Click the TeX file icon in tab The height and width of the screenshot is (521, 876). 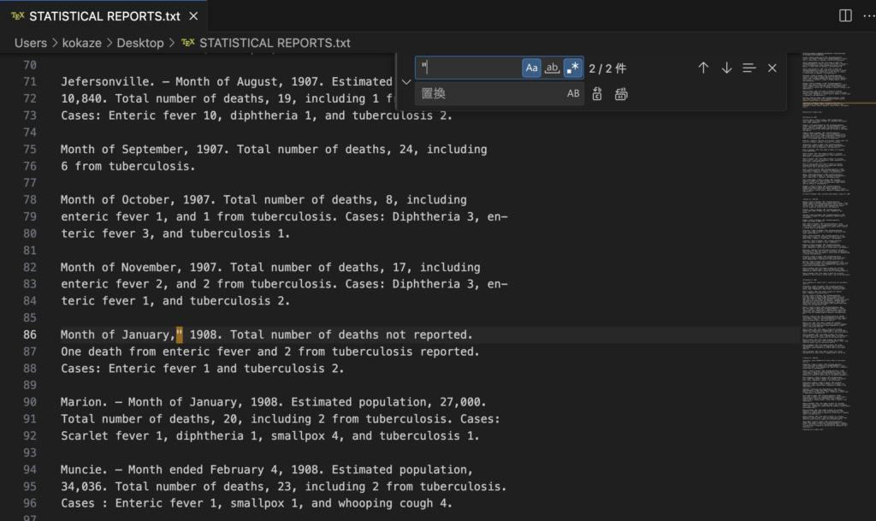click(x=18, y=16)
